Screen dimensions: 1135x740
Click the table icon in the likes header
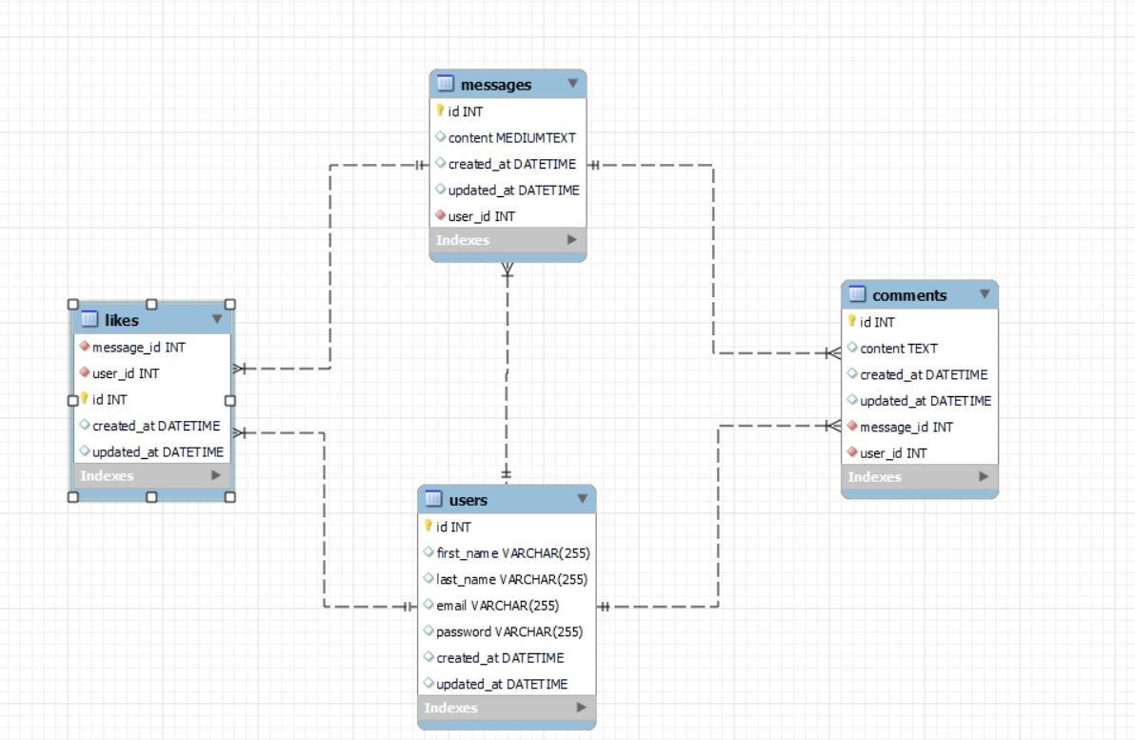point(90,319)
